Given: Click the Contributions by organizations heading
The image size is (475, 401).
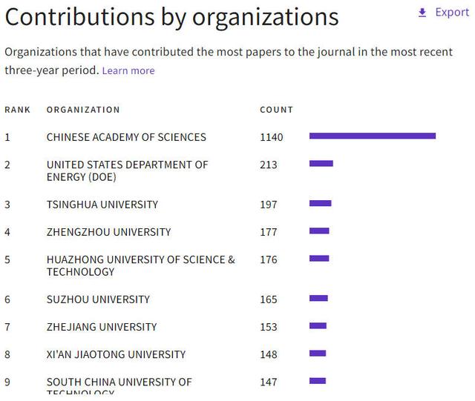Looking at the screenshot, I should 171,18.
